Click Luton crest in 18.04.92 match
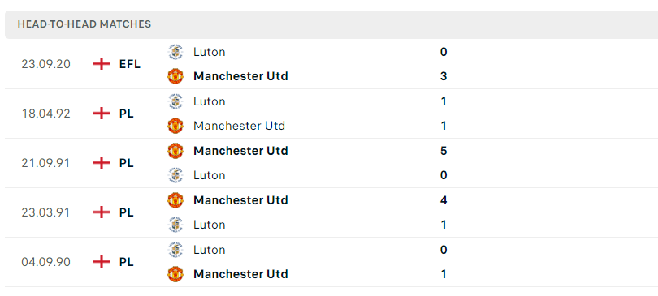The image size is (658, 296). coord(175,101)
